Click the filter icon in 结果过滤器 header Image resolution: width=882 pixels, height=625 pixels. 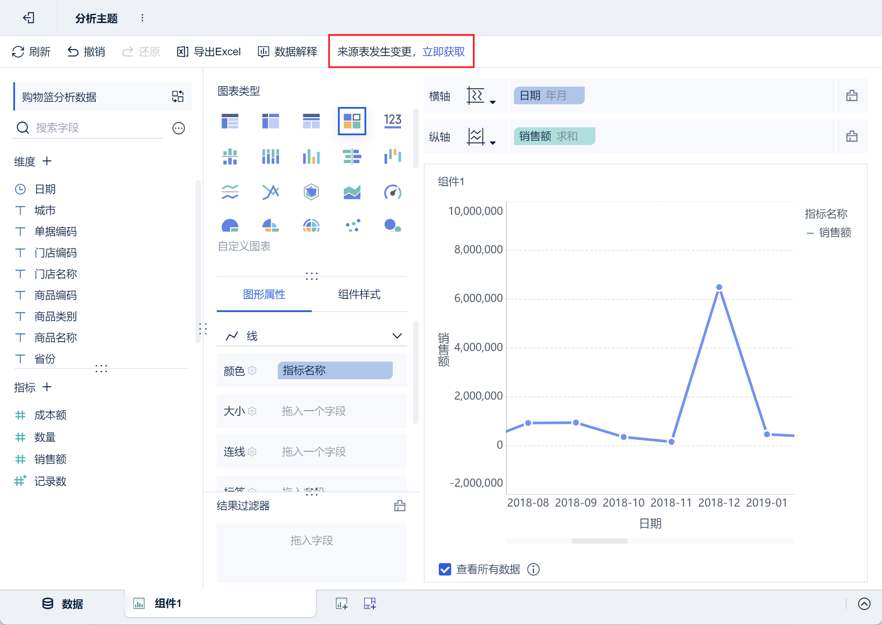399,506
